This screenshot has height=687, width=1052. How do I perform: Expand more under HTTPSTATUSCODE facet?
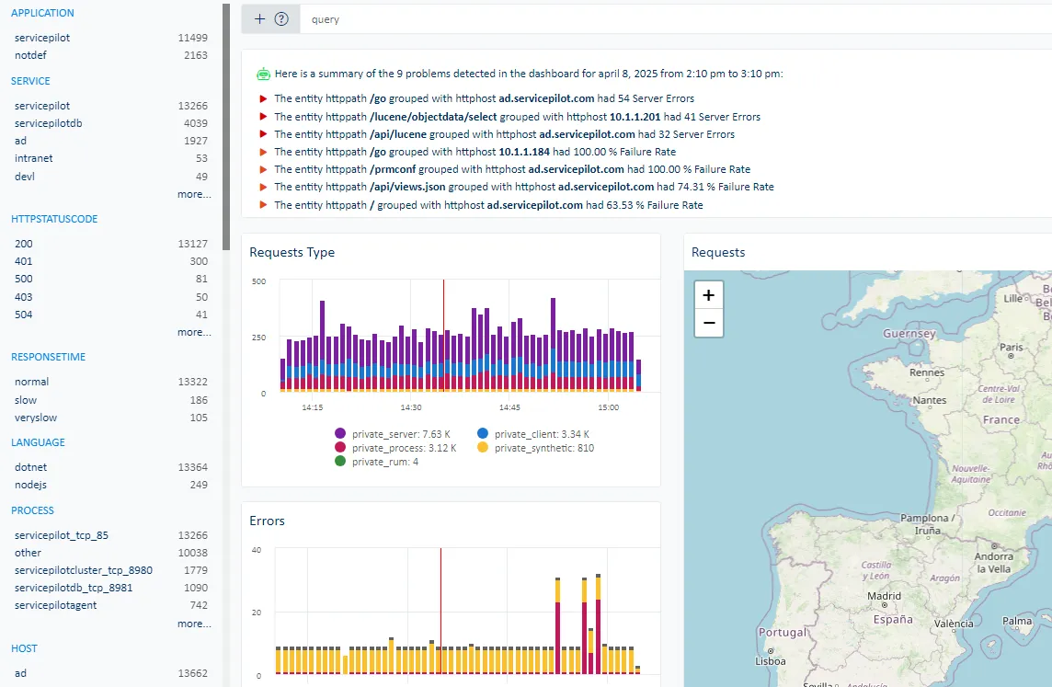point(194,333)
